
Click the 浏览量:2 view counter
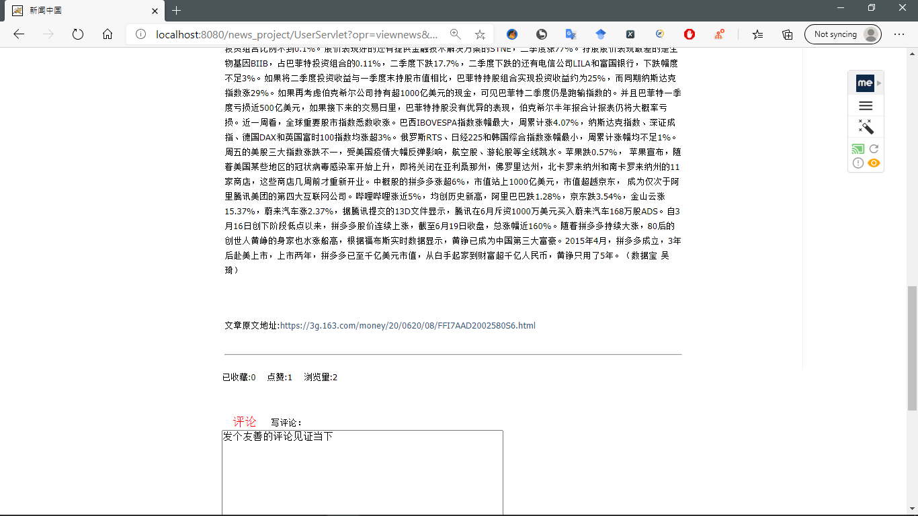click(321, 378)
